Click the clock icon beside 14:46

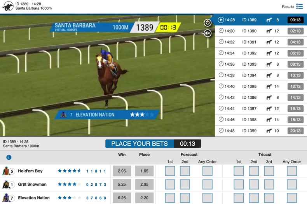[221, 119]
